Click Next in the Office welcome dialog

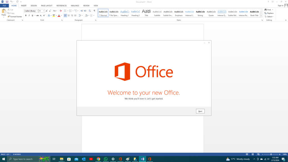(200, 111)
